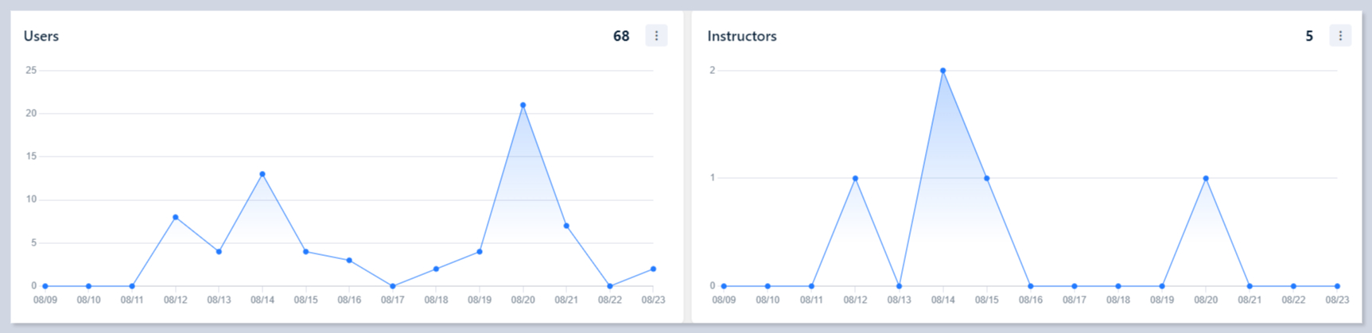Image resolution: width=1372 pixels, height=333 pixels.
Task: Click the Users card title
Action: pos(41,37)
